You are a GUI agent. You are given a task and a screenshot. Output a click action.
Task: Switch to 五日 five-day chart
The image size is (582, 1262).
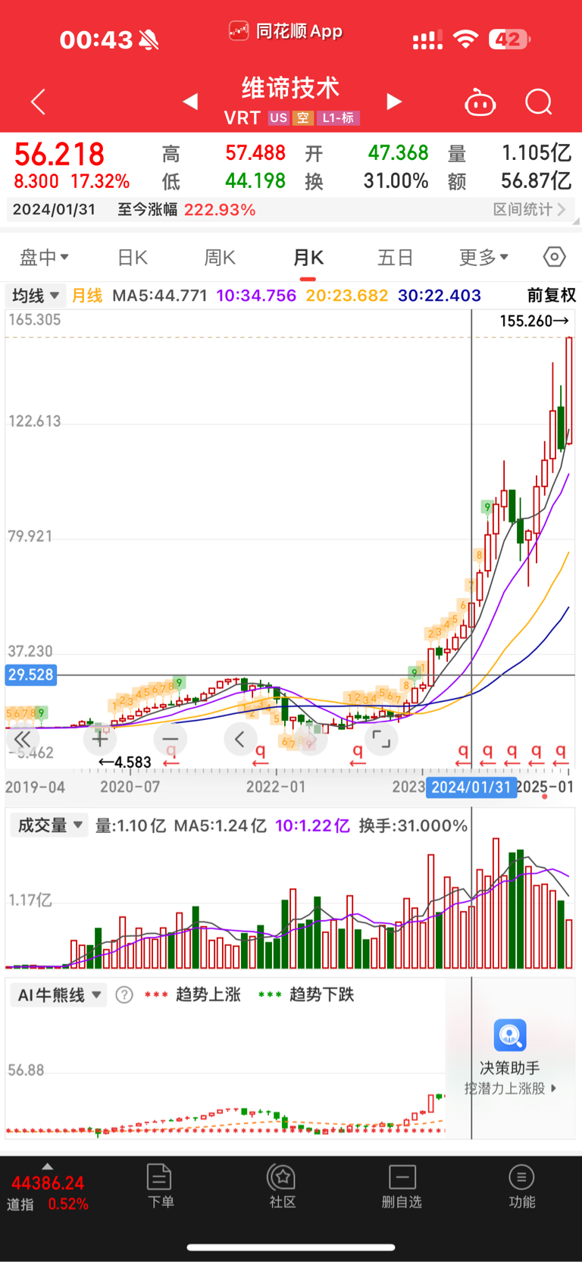pos(396,258)
